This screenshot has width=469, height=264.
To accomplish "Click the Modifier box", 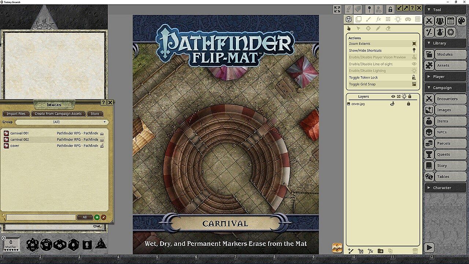I will click(11, 245).
